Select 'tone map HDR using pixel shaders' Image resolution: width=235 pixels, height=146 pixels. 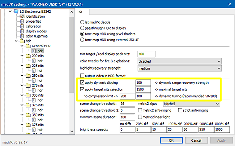click(x=82, y=34)
